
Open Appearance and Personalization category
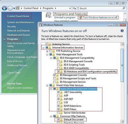pos(16,51)
